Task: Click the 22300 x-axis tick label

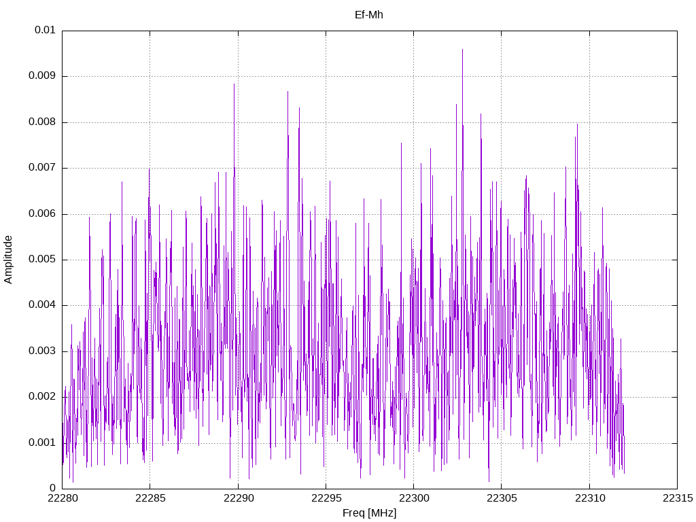Action: 414,498
